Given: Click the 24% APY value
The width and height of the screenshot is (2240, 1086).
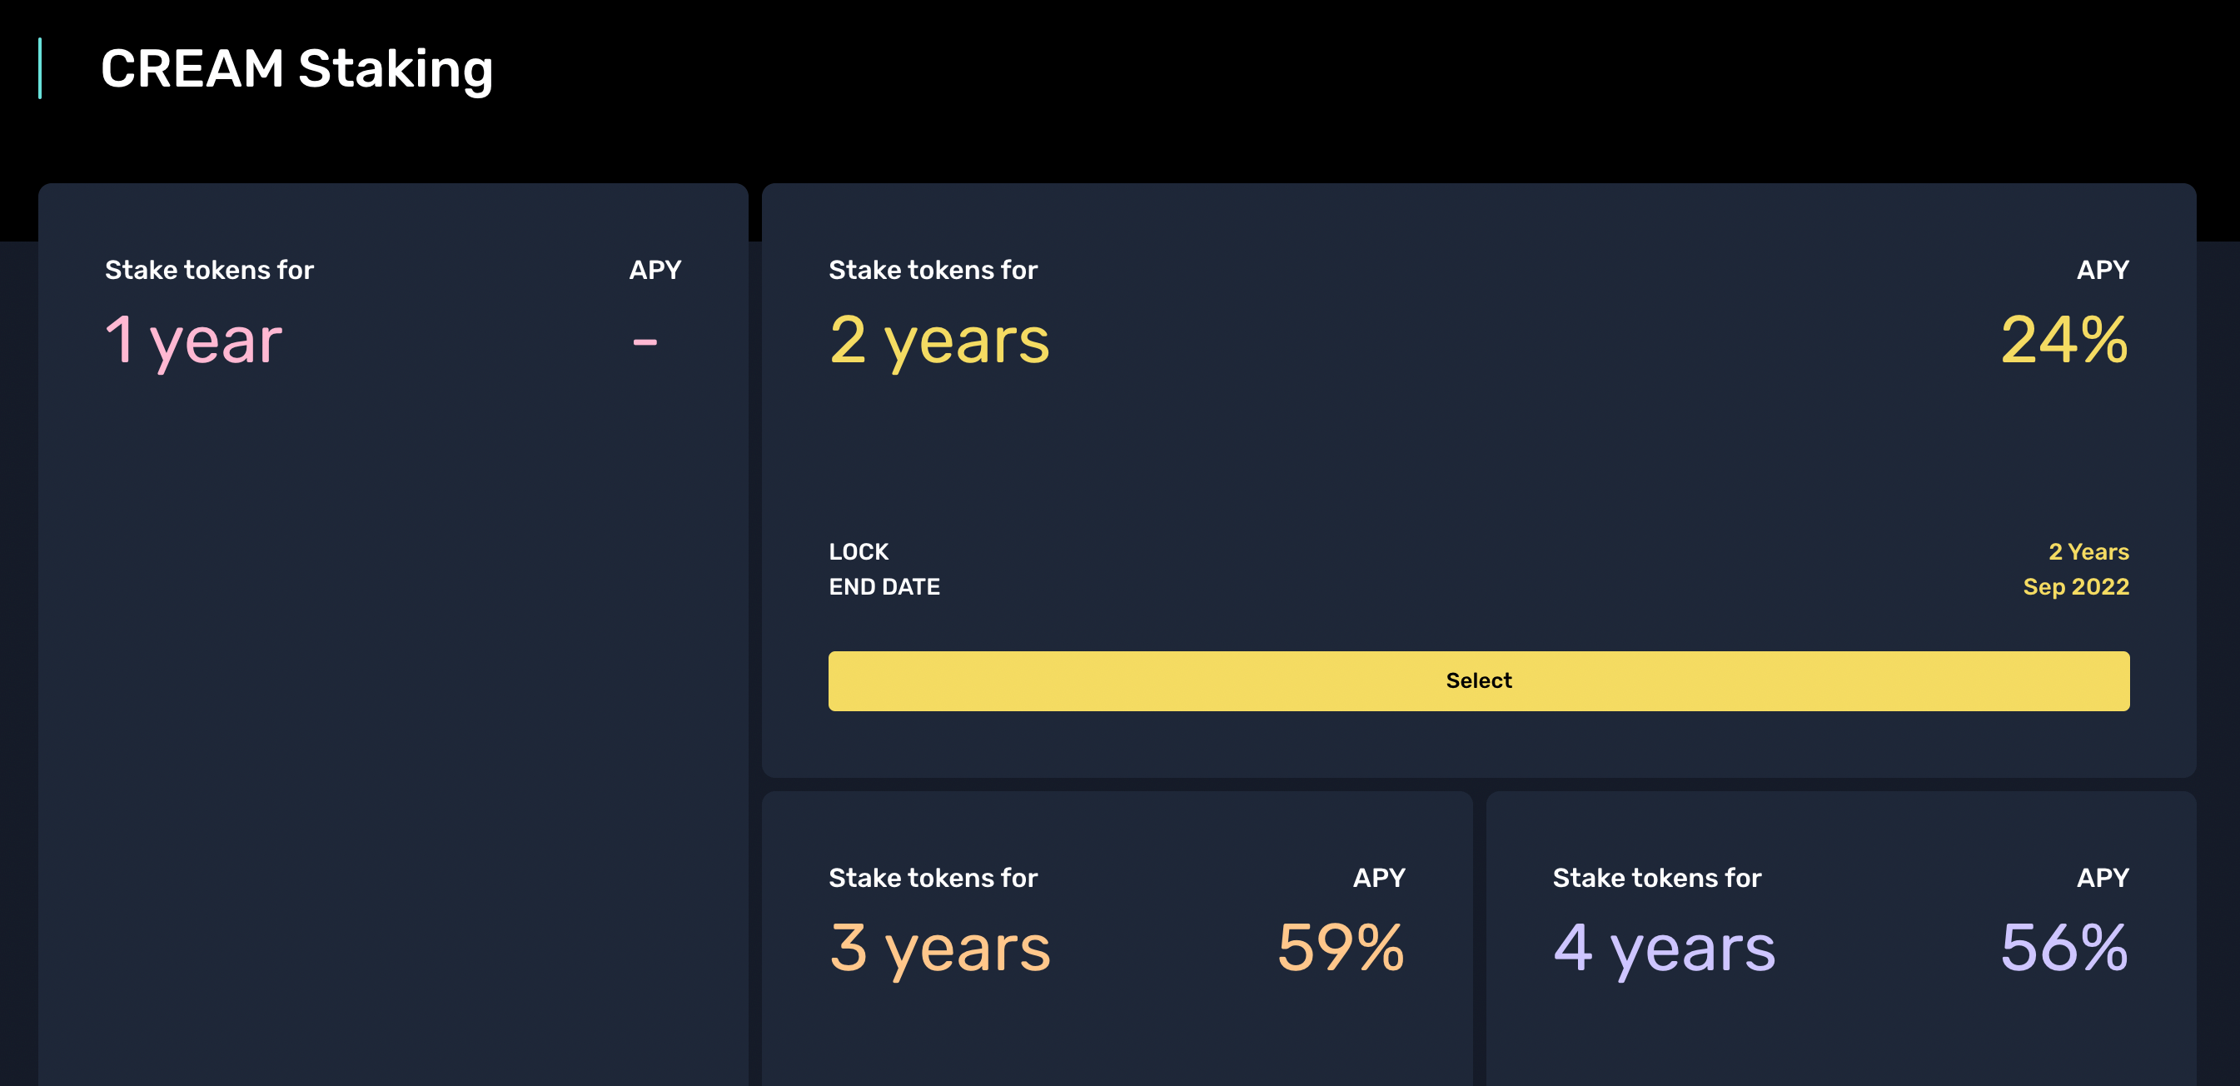Looking at the screenshot, I should click(2064, 340).
